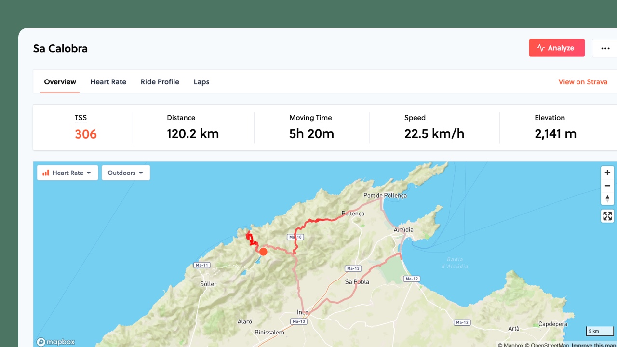Click the Elevation value 2,141 m

pos(555,134)
